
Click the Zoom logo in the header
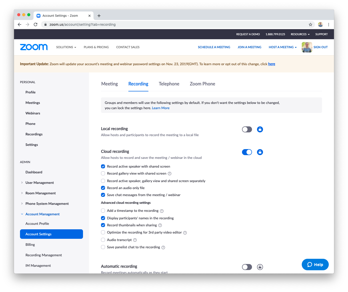coord(34,47)
